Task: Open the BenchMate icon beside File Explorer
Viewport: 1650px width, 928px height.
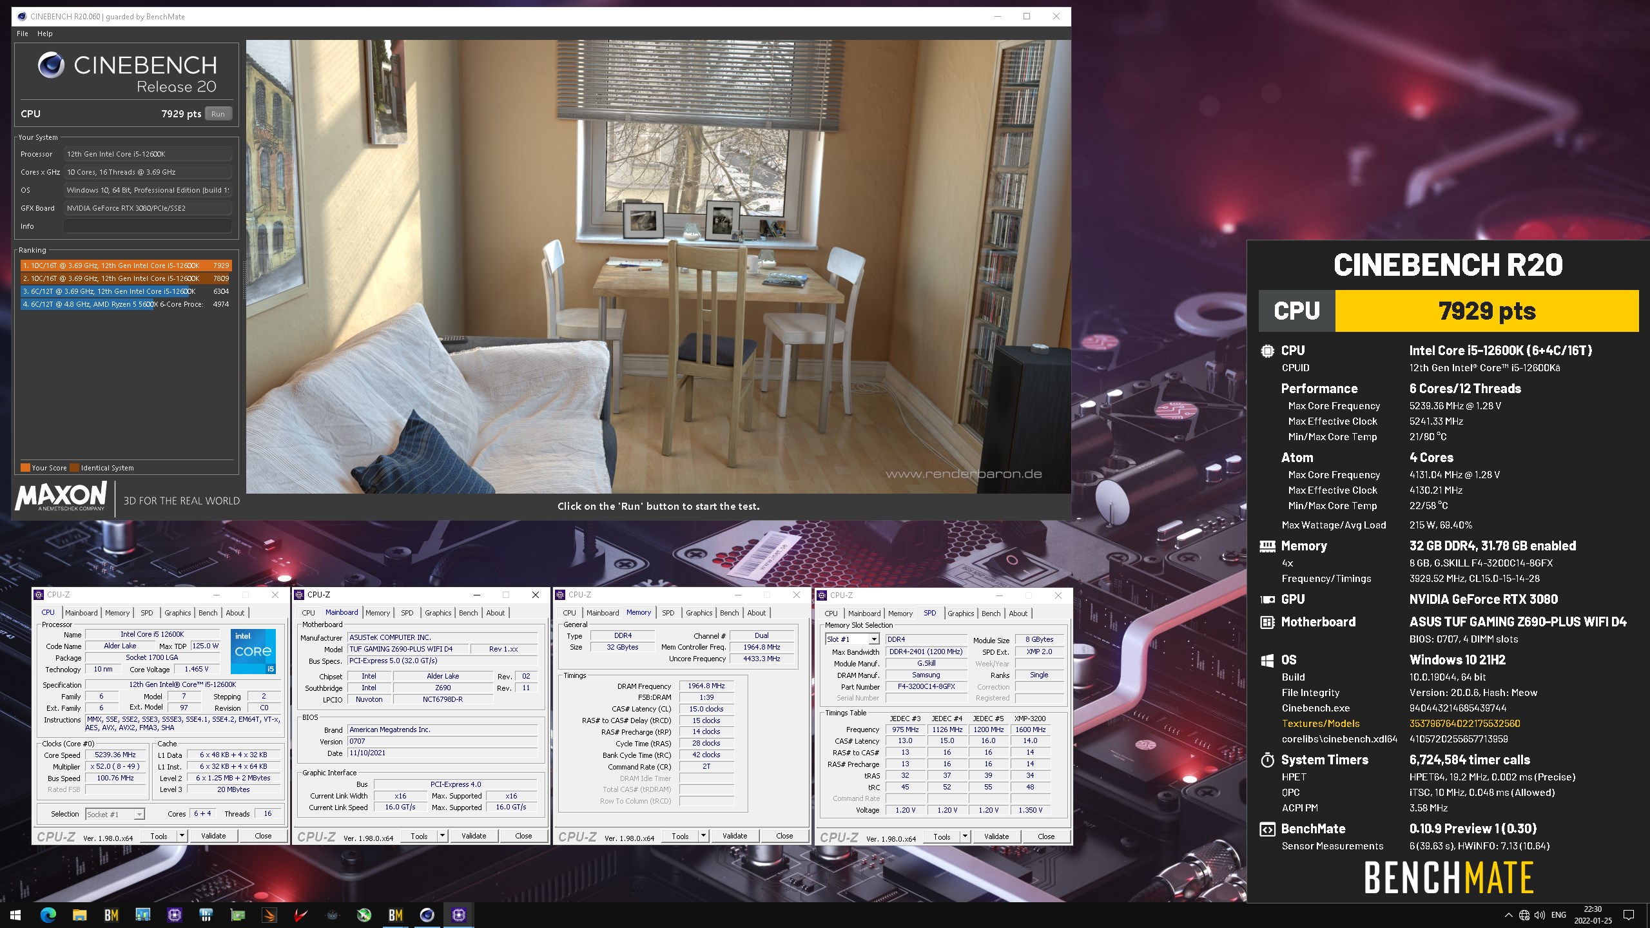Action: 111,914
